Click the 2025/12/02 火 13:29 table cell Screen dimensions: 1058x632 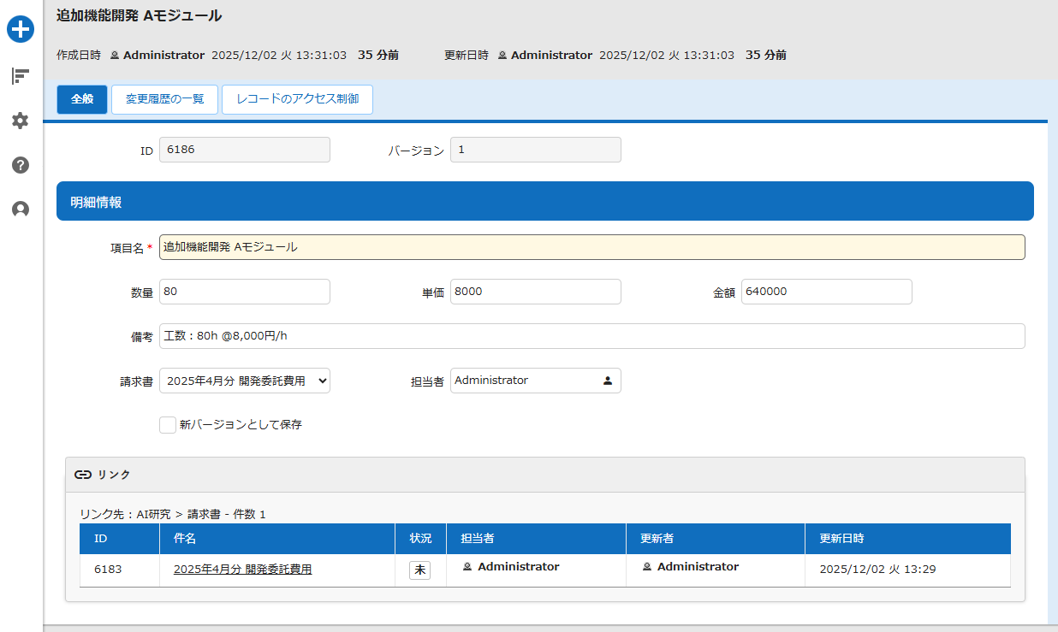tap(908, 570)
